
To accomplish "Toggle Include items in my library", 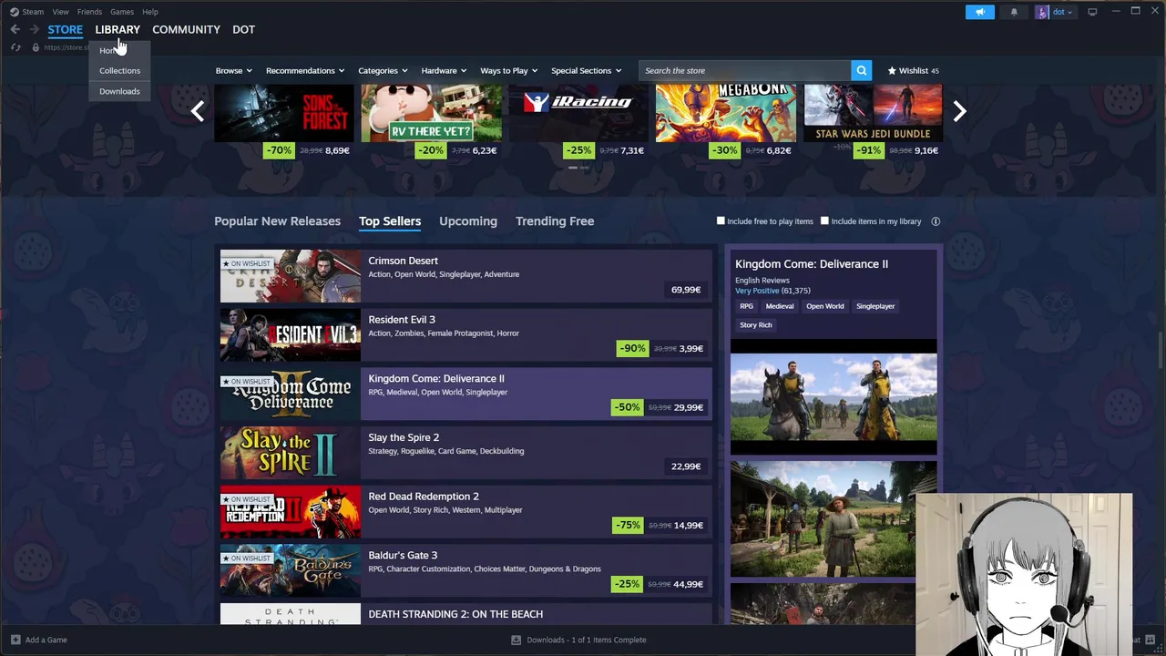I will pos(824,220).
